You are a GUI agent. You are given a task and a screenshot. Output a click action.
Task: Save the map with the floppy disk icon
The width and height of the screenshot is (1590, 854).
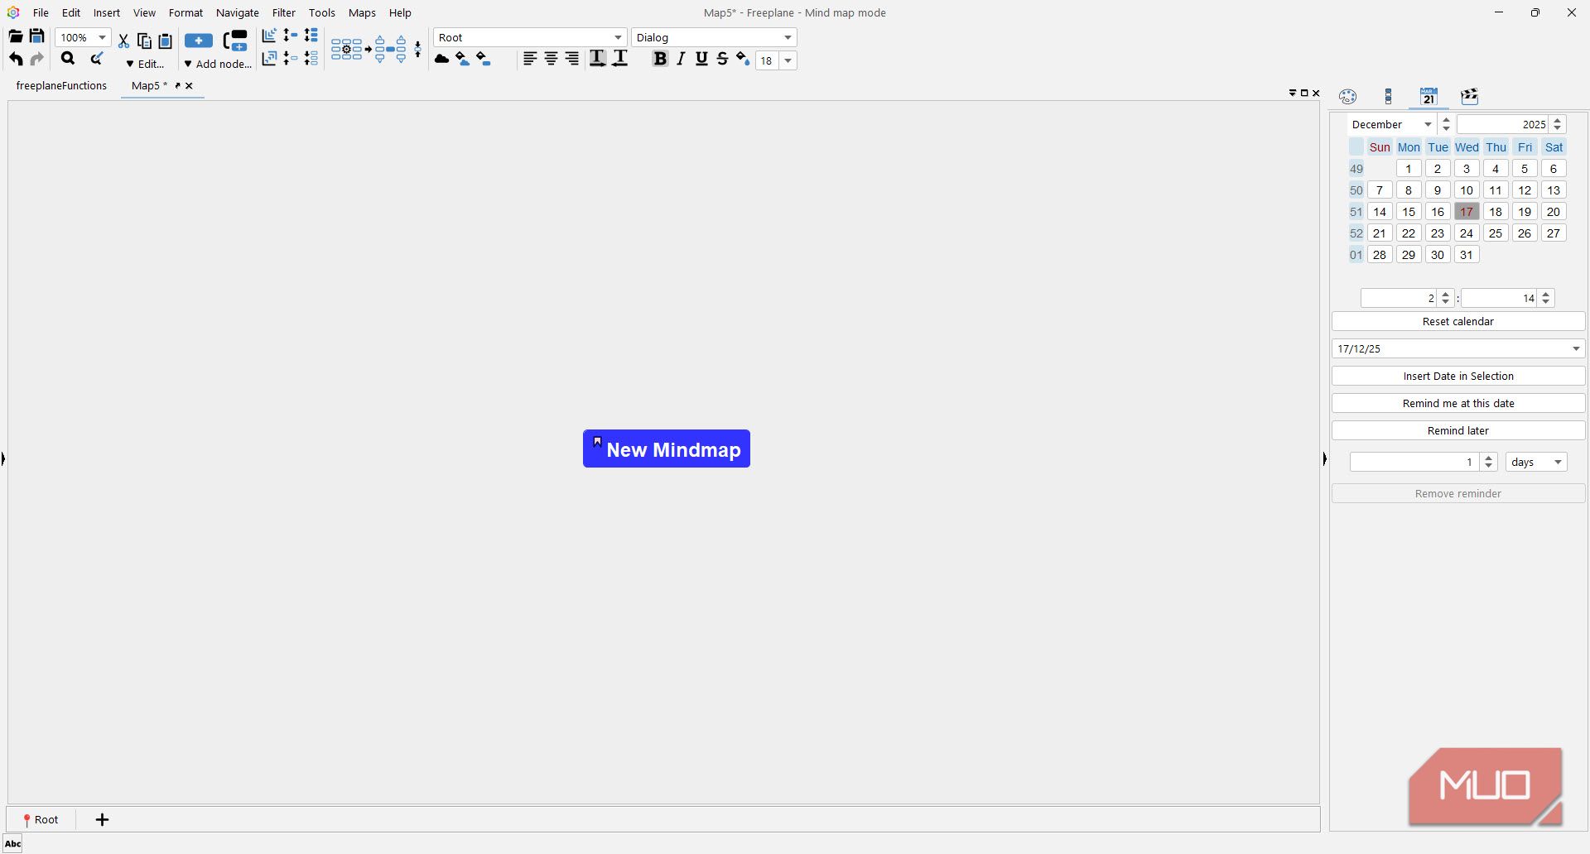pos(36,36)
